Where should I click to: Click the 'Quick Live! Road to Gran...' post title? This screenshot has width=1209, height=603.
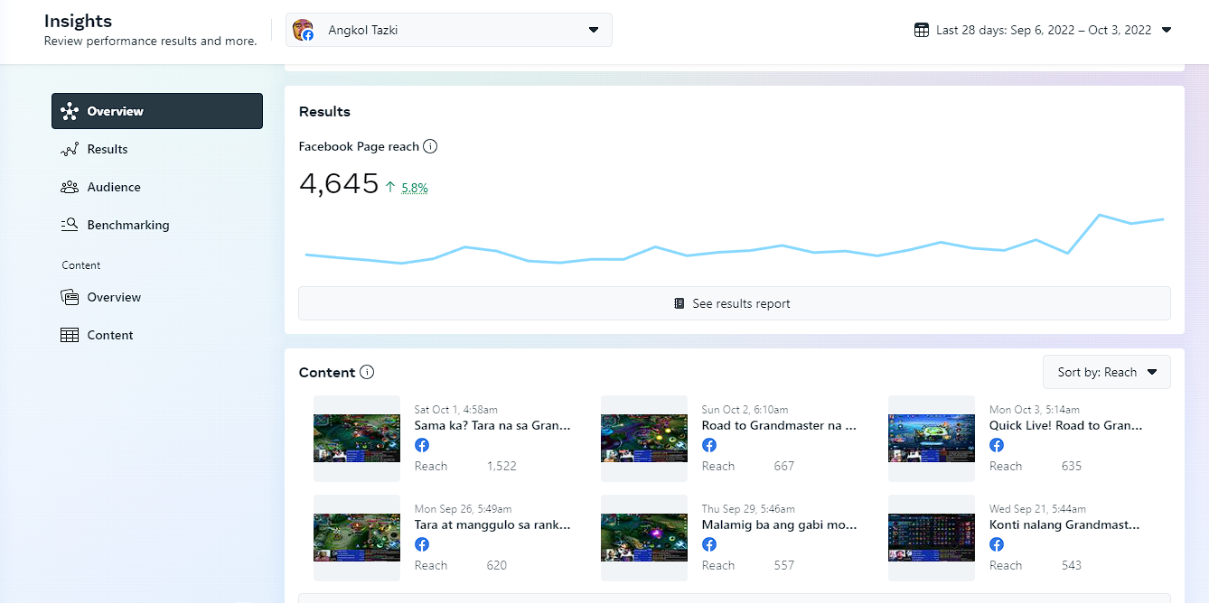tap(1066, 425)
